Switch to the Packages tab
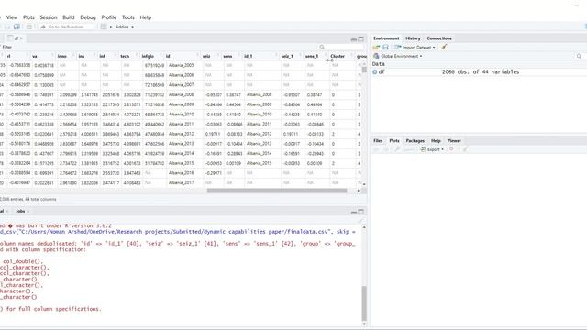The image size is (587, 330). 415,140
